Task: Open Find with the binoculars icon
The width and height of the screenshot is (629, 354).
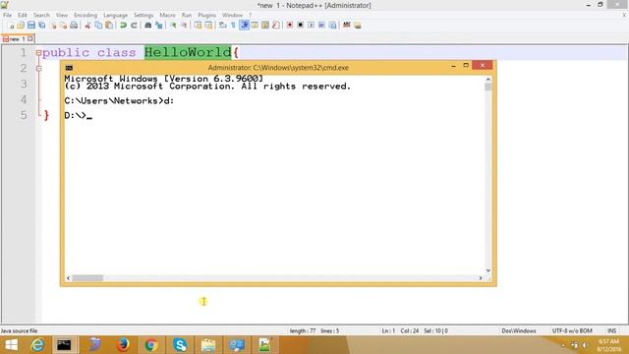Action: (148, 26)
